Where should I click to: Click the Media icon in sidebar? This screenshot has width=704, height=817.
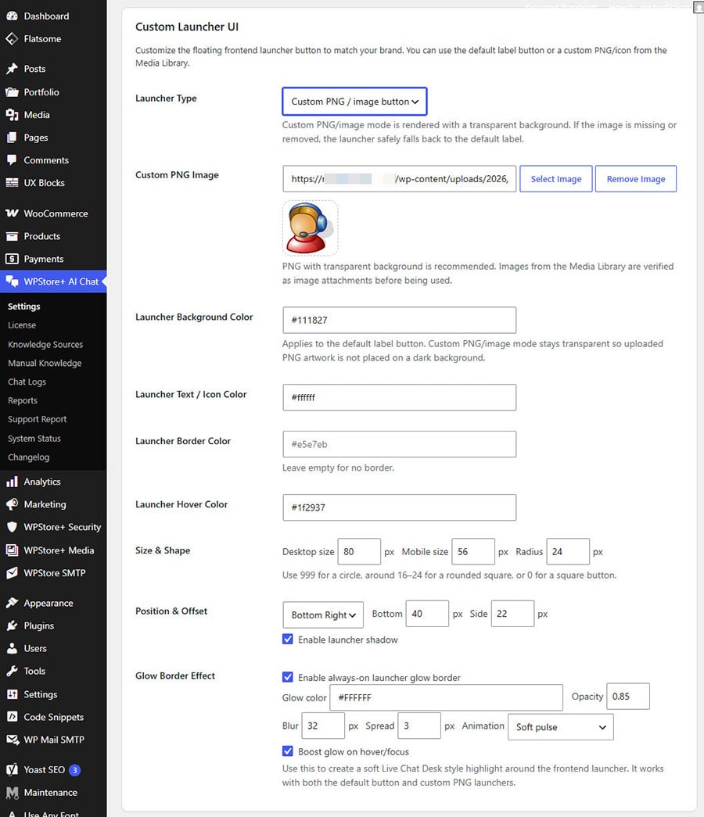pyautogui.click(x=12, y=115)
